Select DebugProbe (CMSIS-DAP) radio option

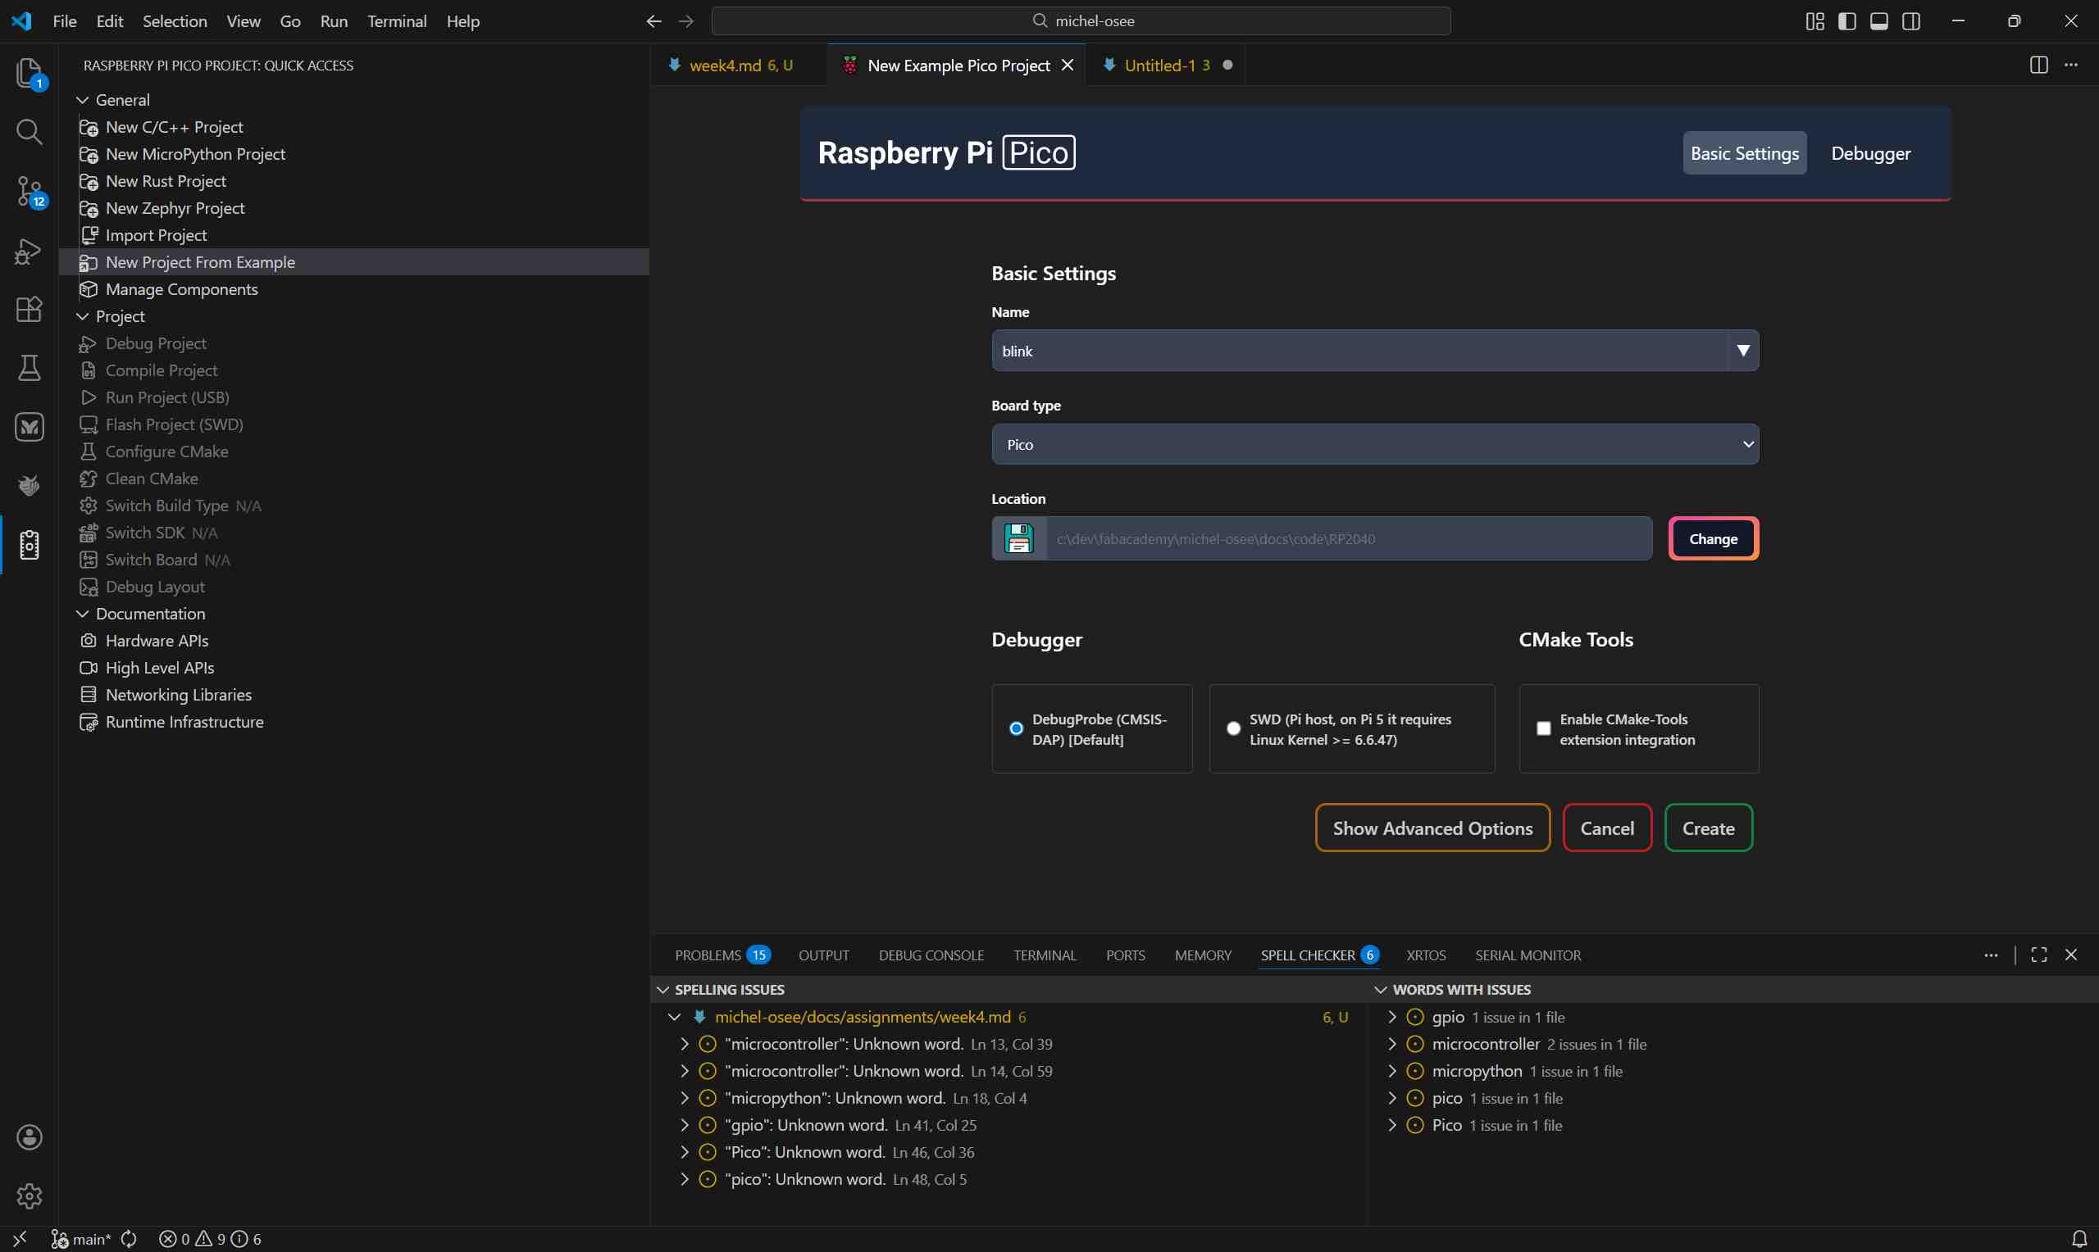pos(1016,728)
